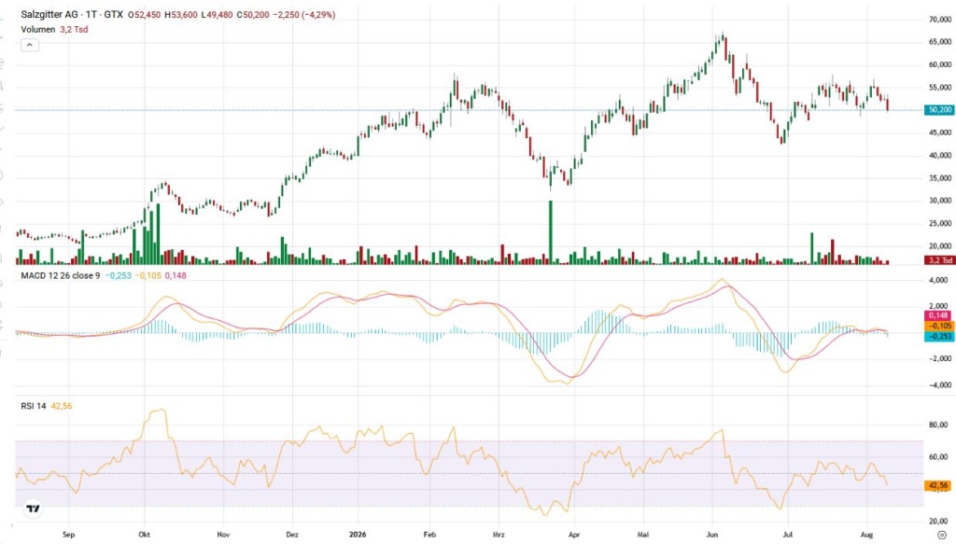Click the current price tag 50,200
The width and height of the screenshot is (956, 544).
click(x=939, y=110)
